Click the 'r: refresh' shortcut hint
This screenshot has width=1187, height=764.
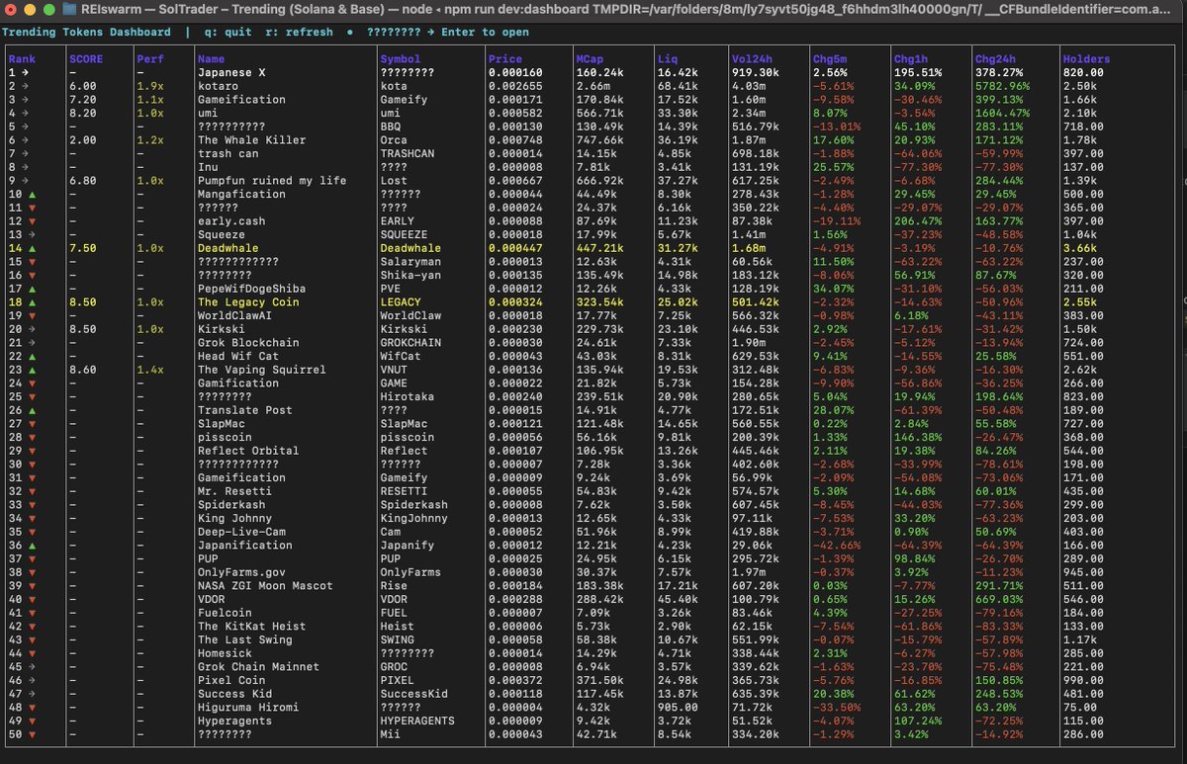pyautogui.click(x=300, y=32)
